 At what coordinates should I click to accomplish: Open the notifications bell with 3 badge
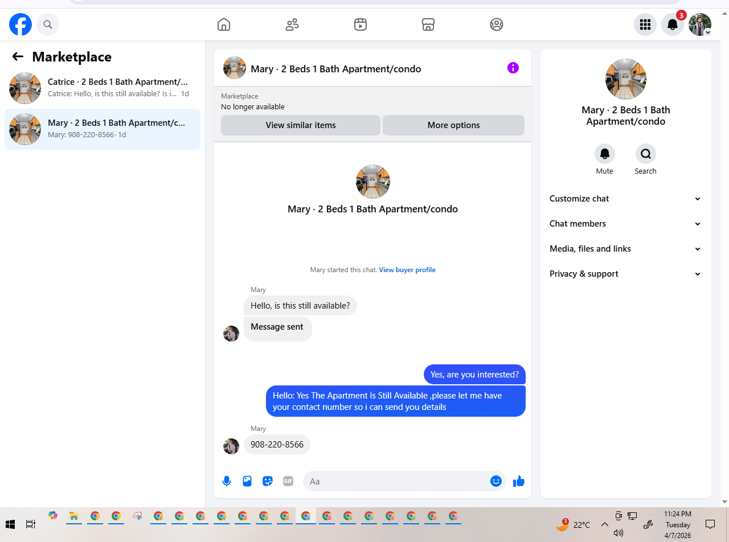pyautogui.click(x=673, y=24)
